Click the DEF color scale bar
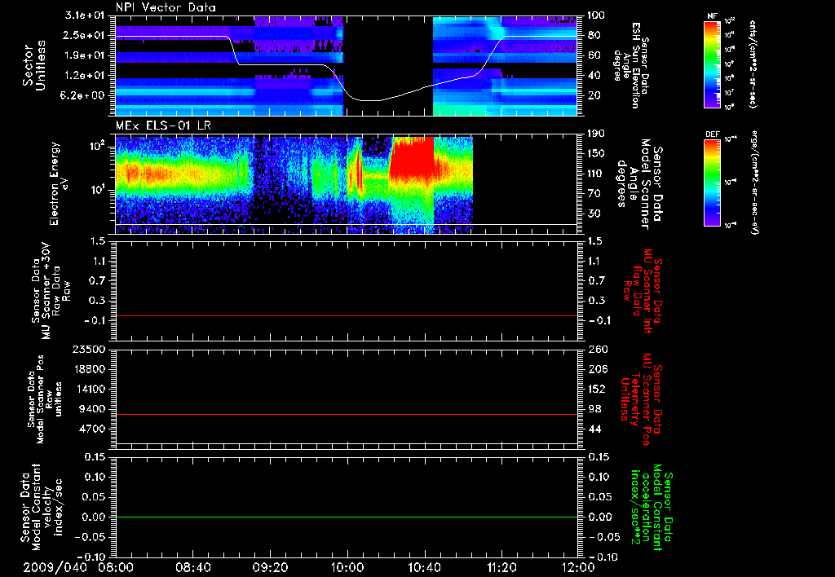Image resolution: width=835 pixels, height=577 pixels. [712, 183]
